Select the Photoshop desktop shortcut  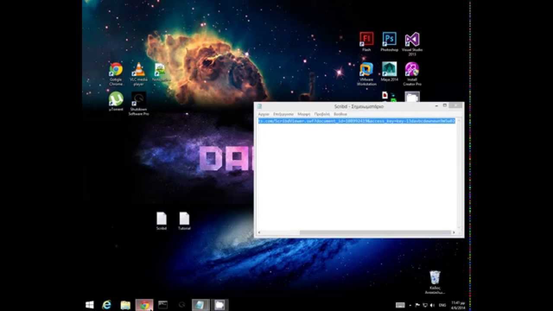click(389, 40)
